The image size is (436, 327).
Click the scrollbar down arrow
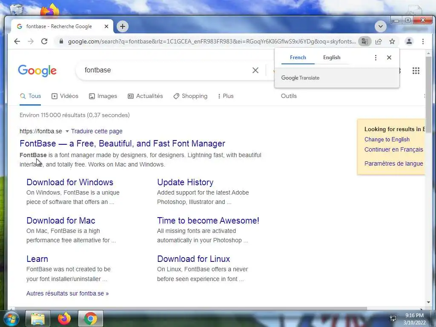(428, 302)
